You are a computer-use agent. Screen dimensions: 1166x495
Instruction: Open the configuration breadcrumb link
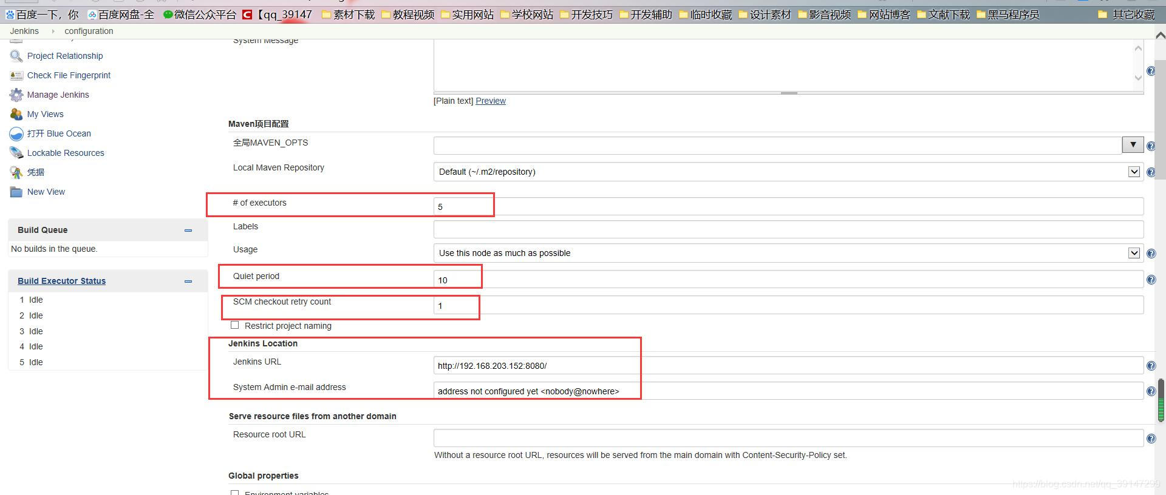click(89, 31)
